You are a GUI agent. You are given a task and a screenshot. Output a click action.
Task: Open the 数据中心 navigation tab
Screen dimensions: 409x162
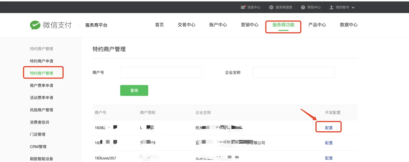(349, 25)
